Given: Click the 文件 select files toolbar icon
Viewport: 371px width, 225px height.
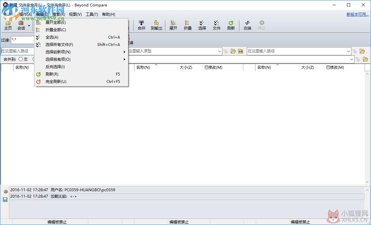Looking at the screenshot, I should pyautogui.click(x=217, y=25).
